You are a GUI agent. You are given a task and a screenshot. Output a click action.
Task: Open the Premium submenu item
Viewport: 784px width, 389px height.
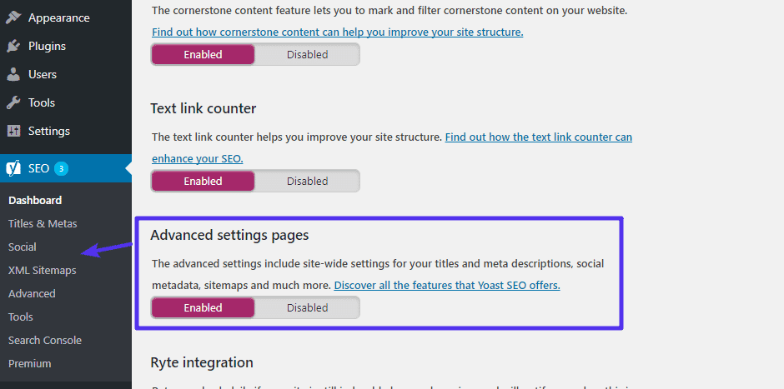[x=29, y=363]
